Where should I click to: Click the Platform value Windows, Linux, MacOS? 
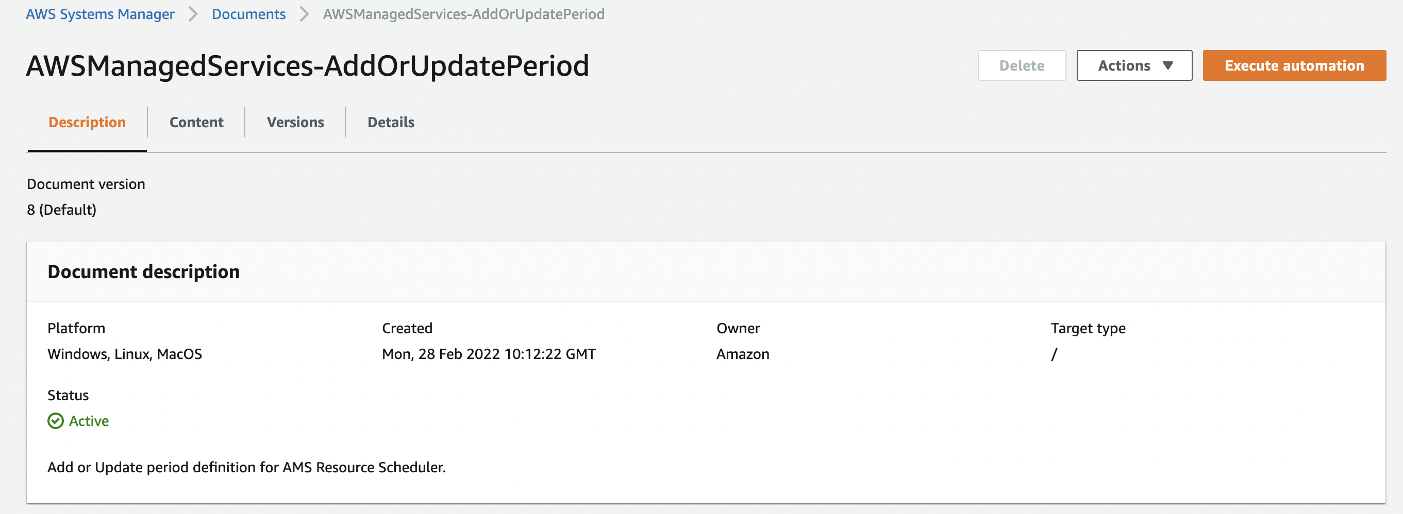[124, 354]
